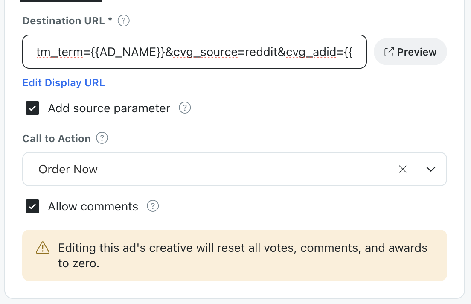Image resolution: width=471 pixels, height=304 pixels.
Task: Select the Order Now combo box text
Action: (x=68, y=169)
